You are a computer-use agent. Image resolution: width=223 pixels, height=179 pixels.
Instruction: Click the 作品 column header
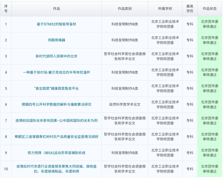tap(57, 9)
